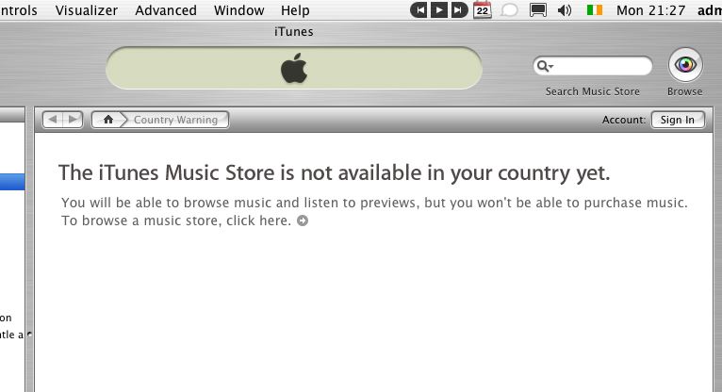This screenshot has width=722, height=392.
Task: Go forward with the right arrow button
Action: pyautogui.click(x=73, y=120)
